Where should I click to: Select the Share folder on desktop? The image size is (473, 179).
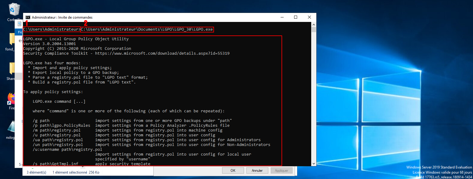[x=12, y=68]
